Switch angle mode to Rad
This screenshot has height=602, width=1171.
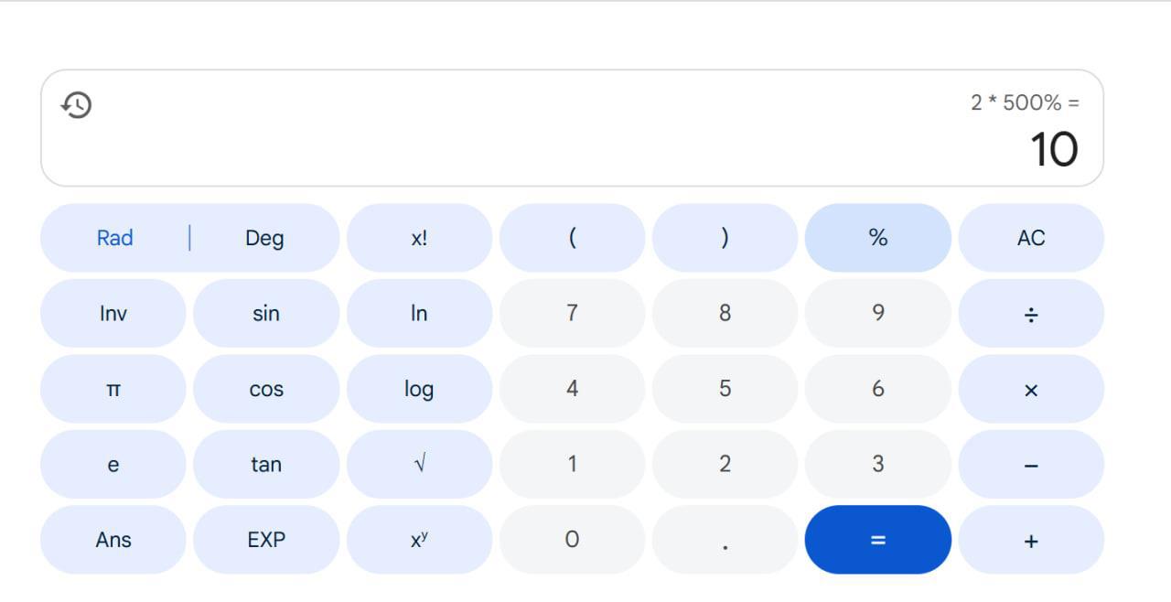pyautogui.click(x=115, y=238)
